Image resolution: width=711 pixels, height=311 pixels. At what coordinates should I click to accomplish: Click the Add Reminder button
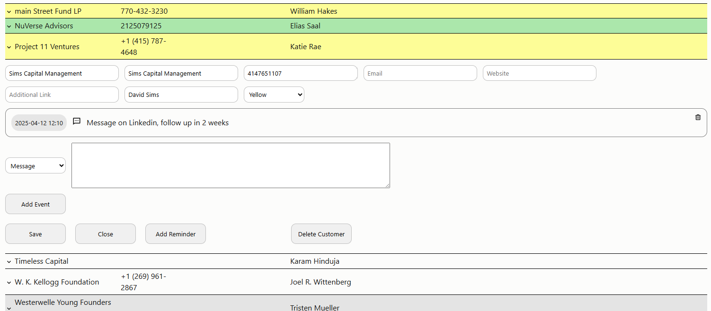tap(176, 234)
